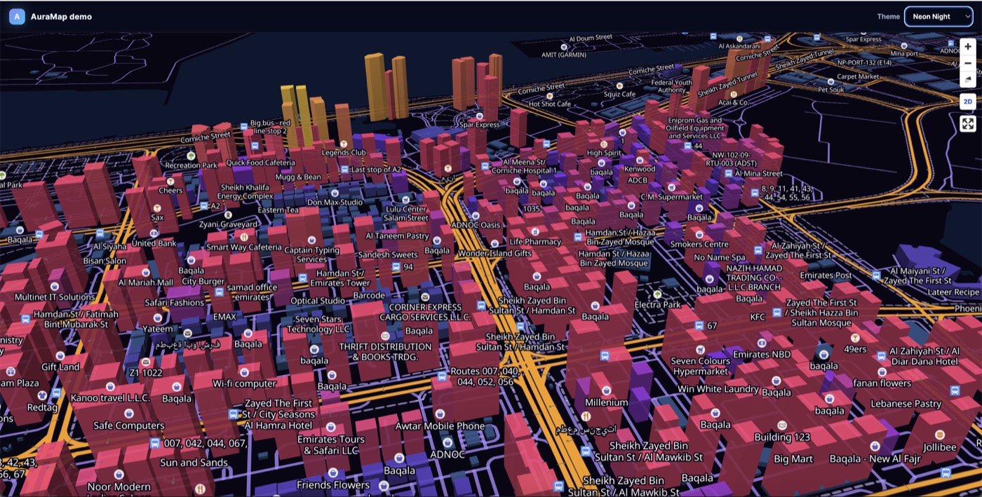Select the Wi-fi computer shop marker

pos(244,372)
